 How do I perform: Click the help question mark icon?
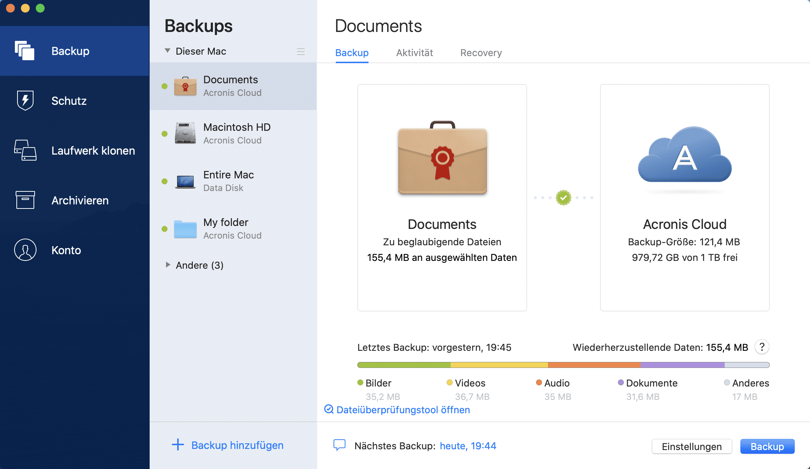pyautogui.click(x=762, y=347)
